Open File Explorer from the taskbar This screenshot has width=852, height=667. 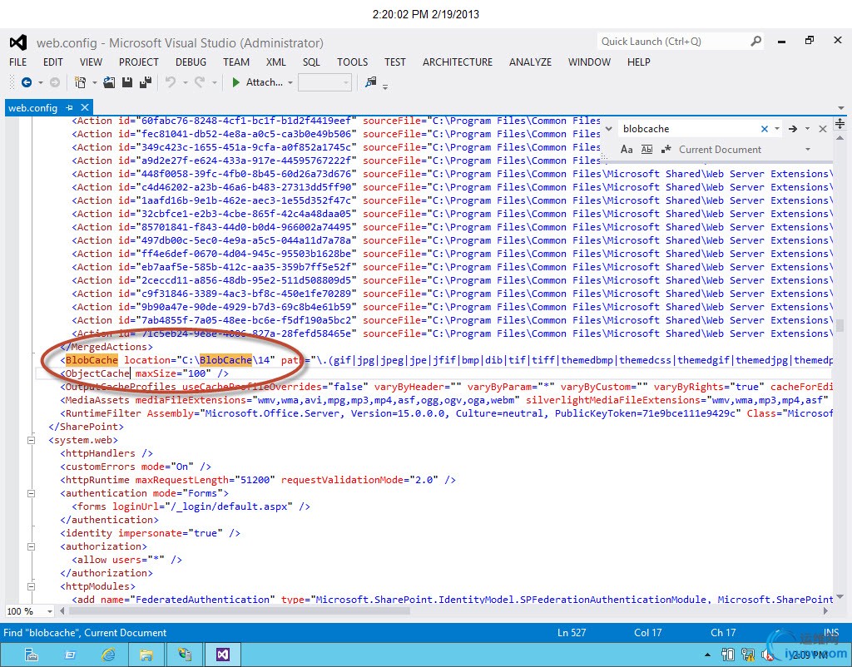[146, 655]
